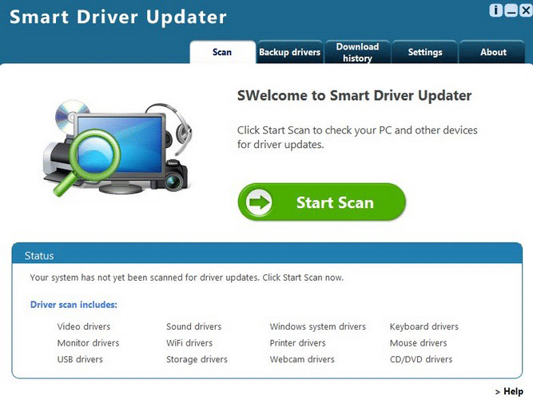Go to the About tab

(493, 52)
